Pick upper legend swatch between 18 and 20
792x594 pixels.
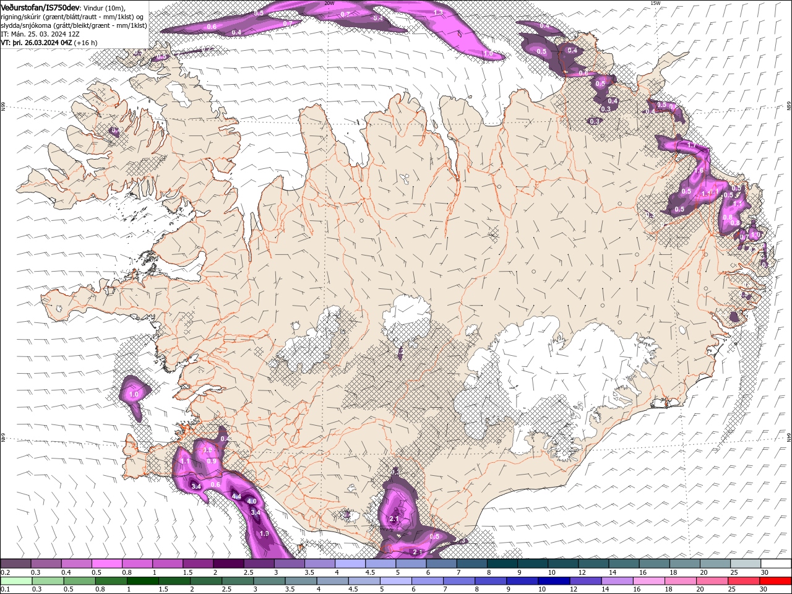[x=685, y=564]
